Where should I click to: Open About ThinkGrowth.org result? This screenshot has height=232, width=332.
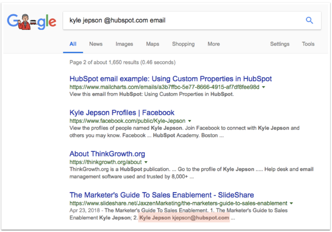(107, 154)
